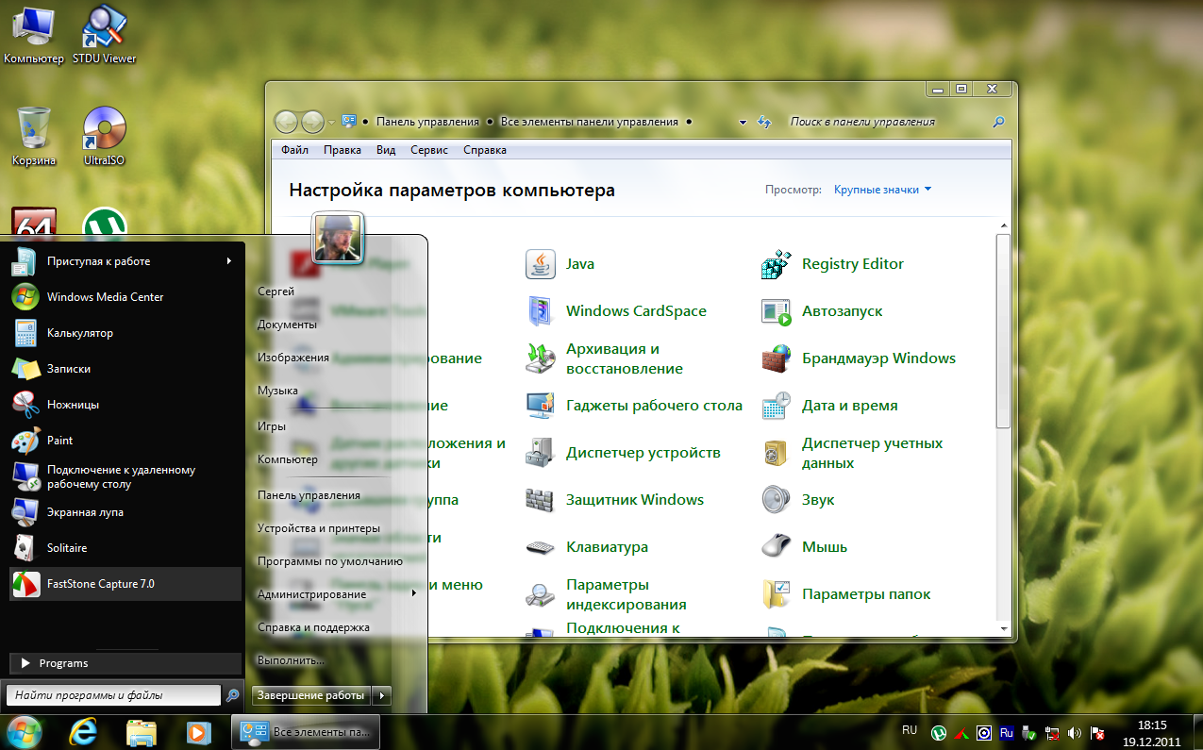This screenshot has width=1203, height=750.
Task: Expand the address bar history dropdown arrow
Action: [x=743, y=122]
